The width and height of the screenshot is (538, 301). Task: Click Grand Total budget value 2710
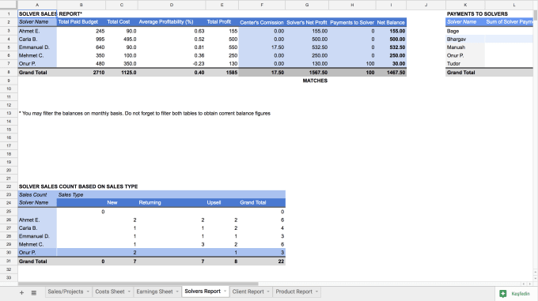pyautogui.click(x=81, y=72)
